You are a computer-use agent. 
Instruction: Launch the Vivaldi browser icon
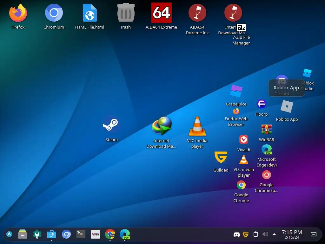(x=244, y=139)
